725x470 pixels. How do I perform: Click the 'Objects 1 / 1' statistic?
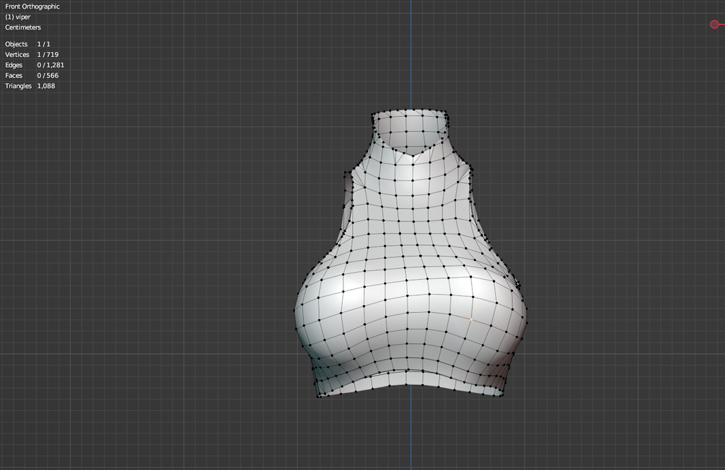[x=27, y=45]
